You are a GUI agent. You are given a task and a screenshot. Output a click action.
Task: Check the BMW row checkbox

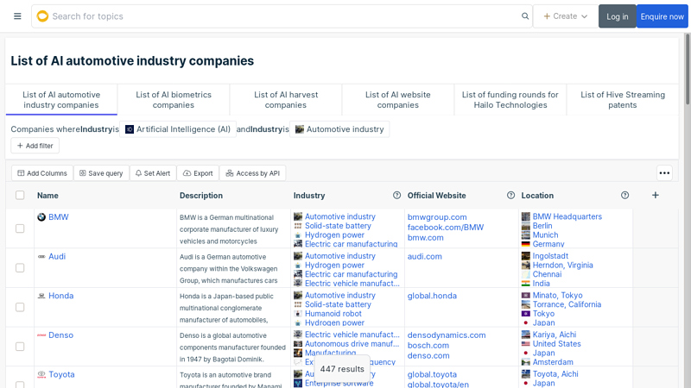click(x=20, y=228)
